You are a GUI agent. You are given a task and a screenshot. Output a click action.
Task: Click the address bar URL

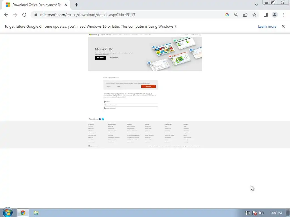(88, 15)
